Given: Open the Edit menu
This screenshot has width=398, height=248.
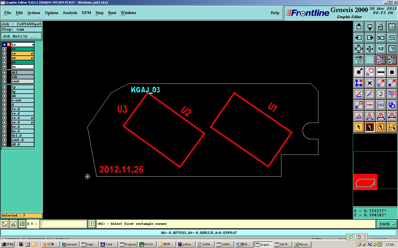Looking at the screenshot, I should pyautogui.click(x=19, y=13).
